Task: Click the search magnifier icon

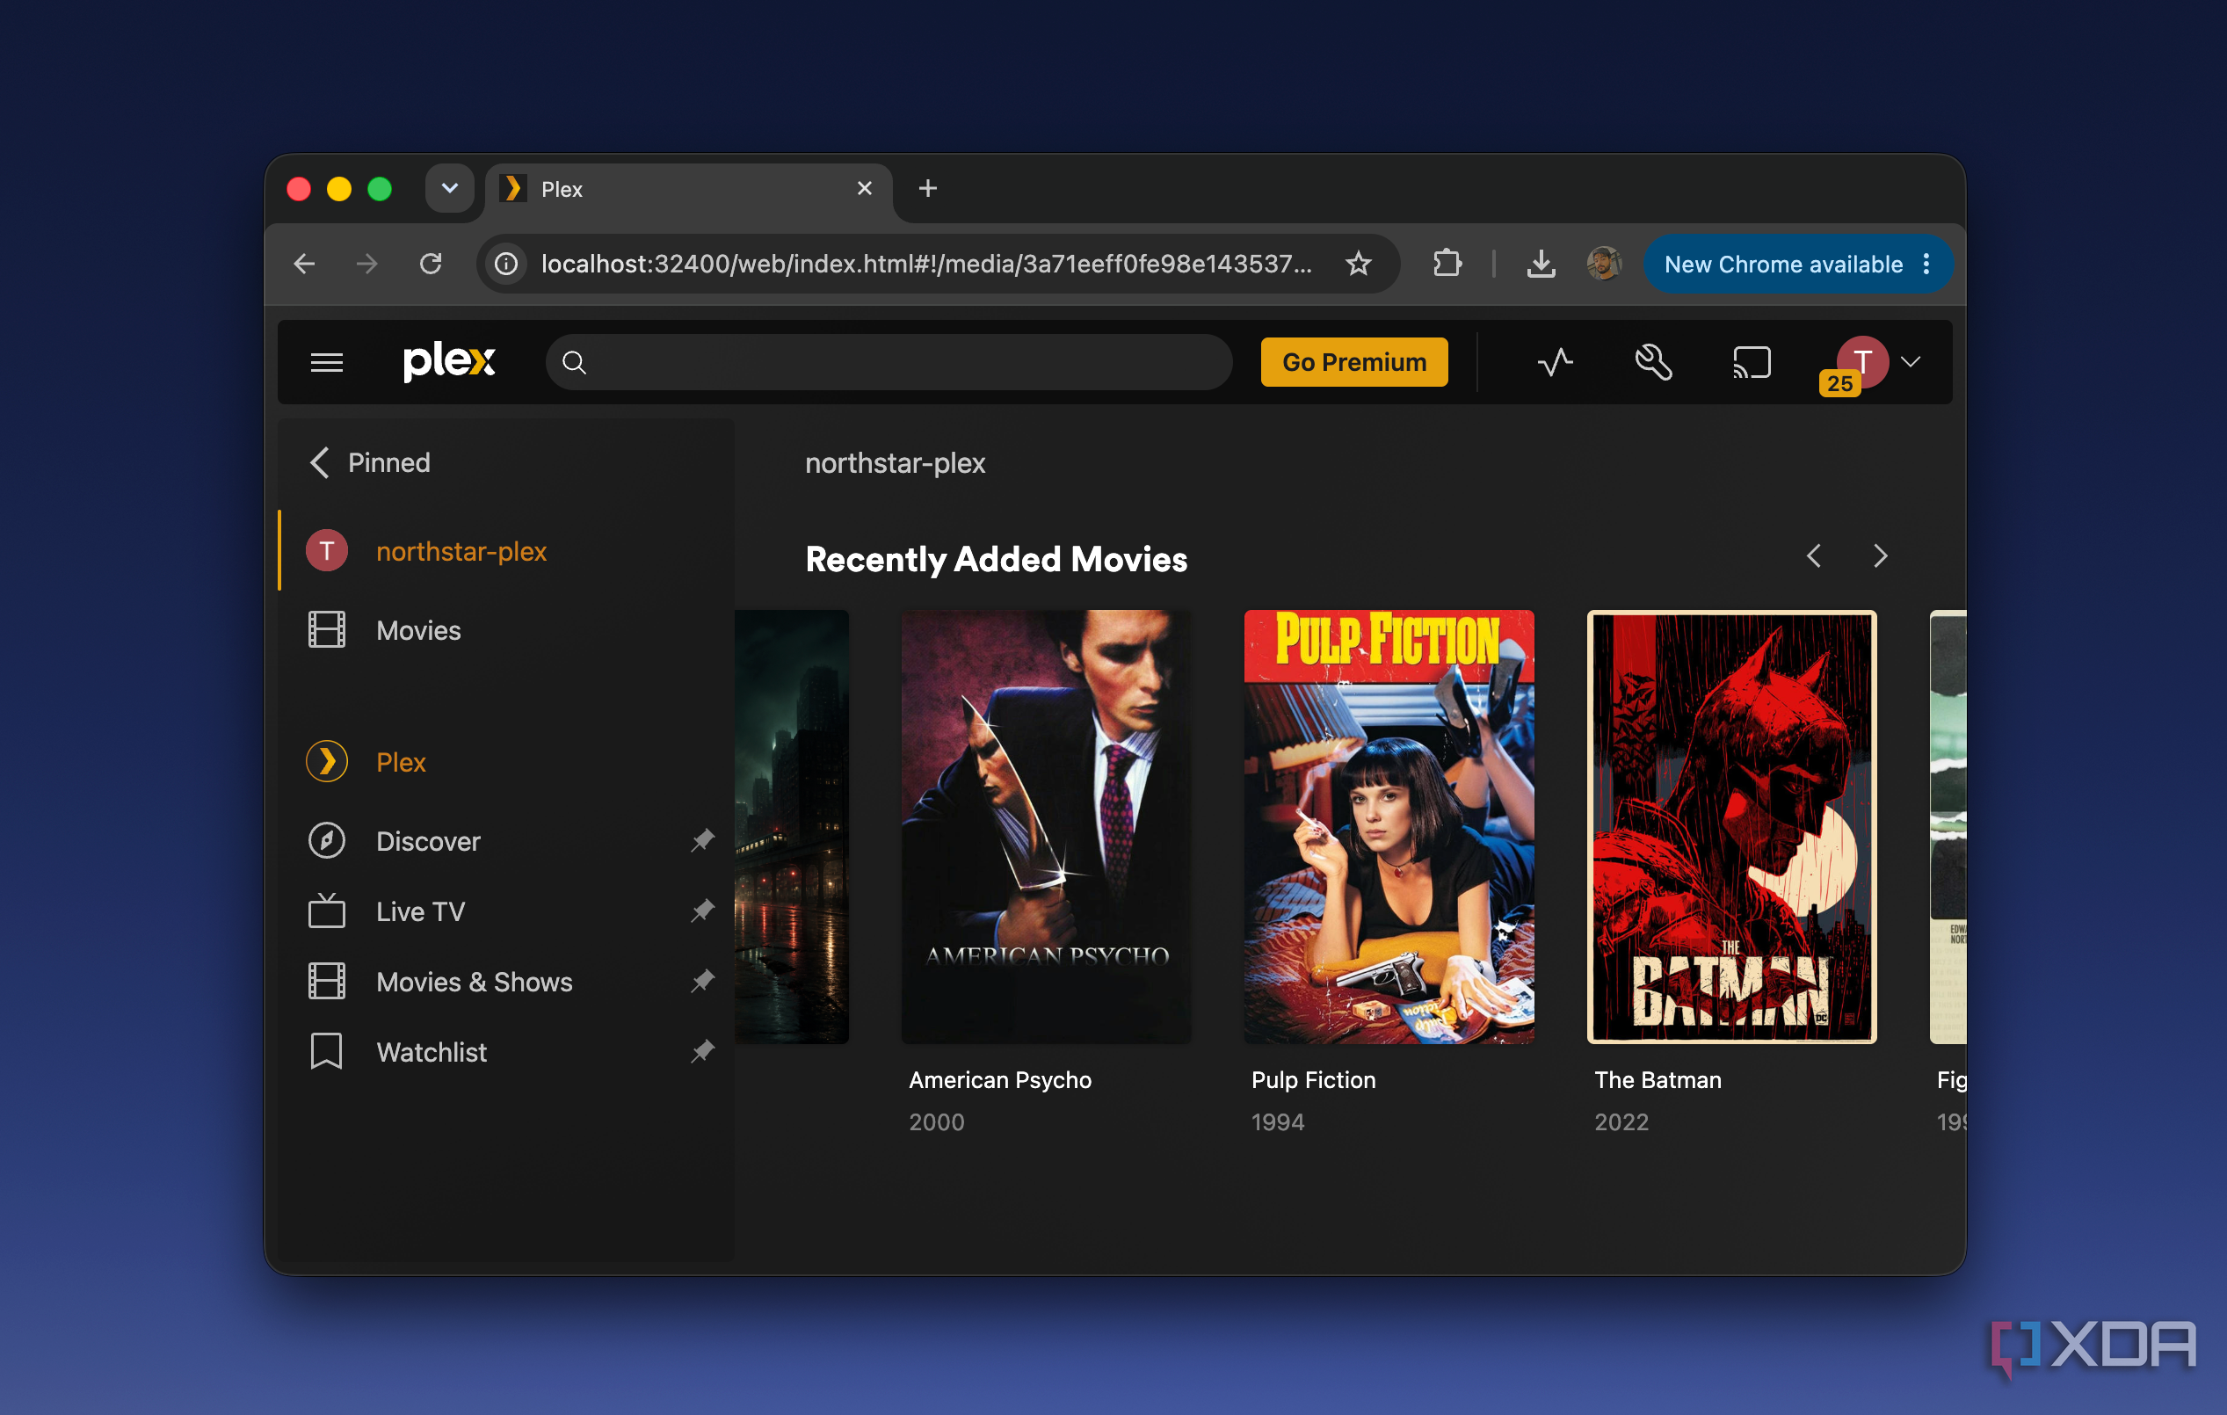Action: coord(574,362)
